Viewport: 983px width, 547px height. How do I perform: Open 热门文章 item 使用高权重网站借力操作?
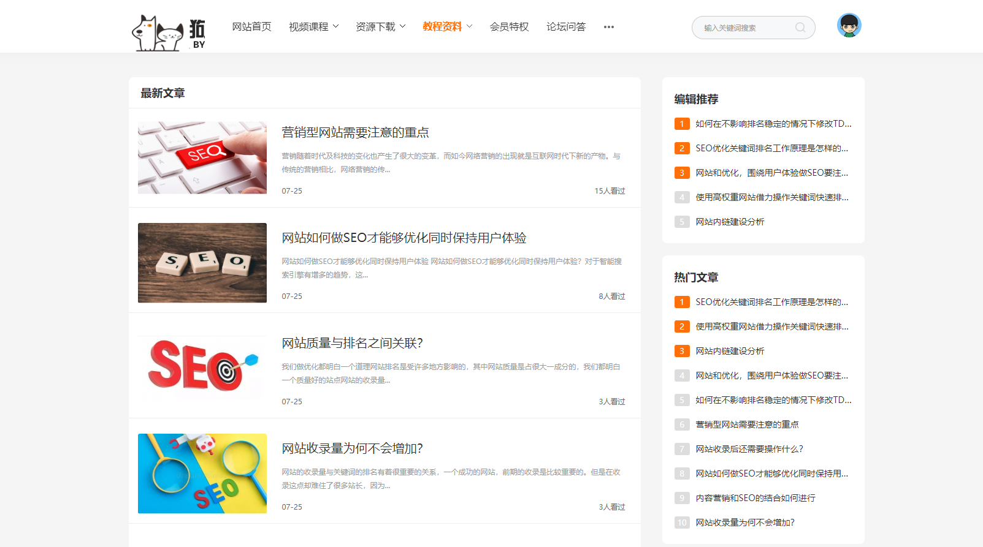click(x=772, y=326)
